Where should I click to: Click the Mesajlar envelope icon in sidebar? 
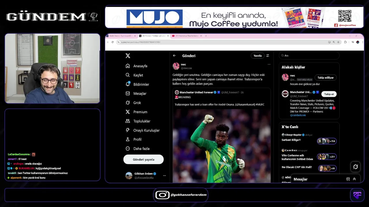tap(128, 94)
